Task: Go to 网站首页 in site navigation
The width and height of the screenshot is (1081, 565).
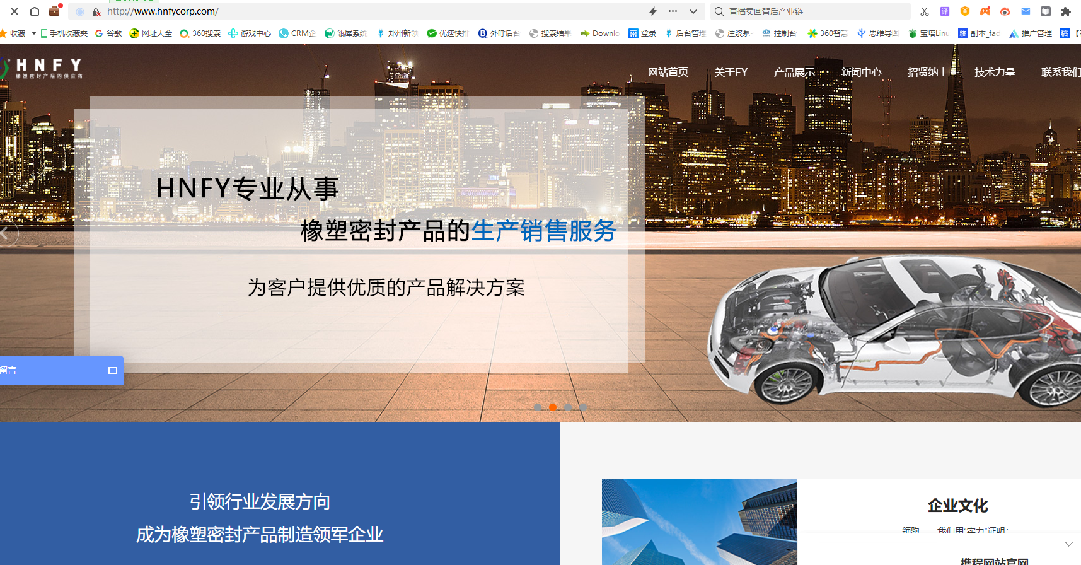Action: click(668, 73)
